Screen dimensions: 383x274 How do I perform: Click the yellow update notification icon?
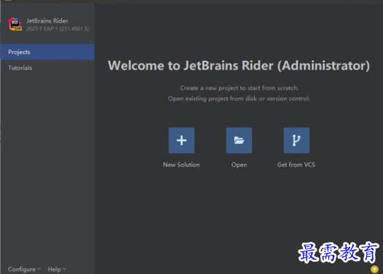[x=374, y=269]
